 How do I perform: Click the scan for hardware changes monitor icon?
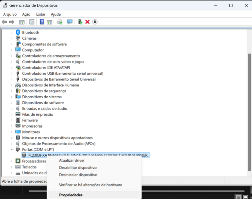[70, 22]
